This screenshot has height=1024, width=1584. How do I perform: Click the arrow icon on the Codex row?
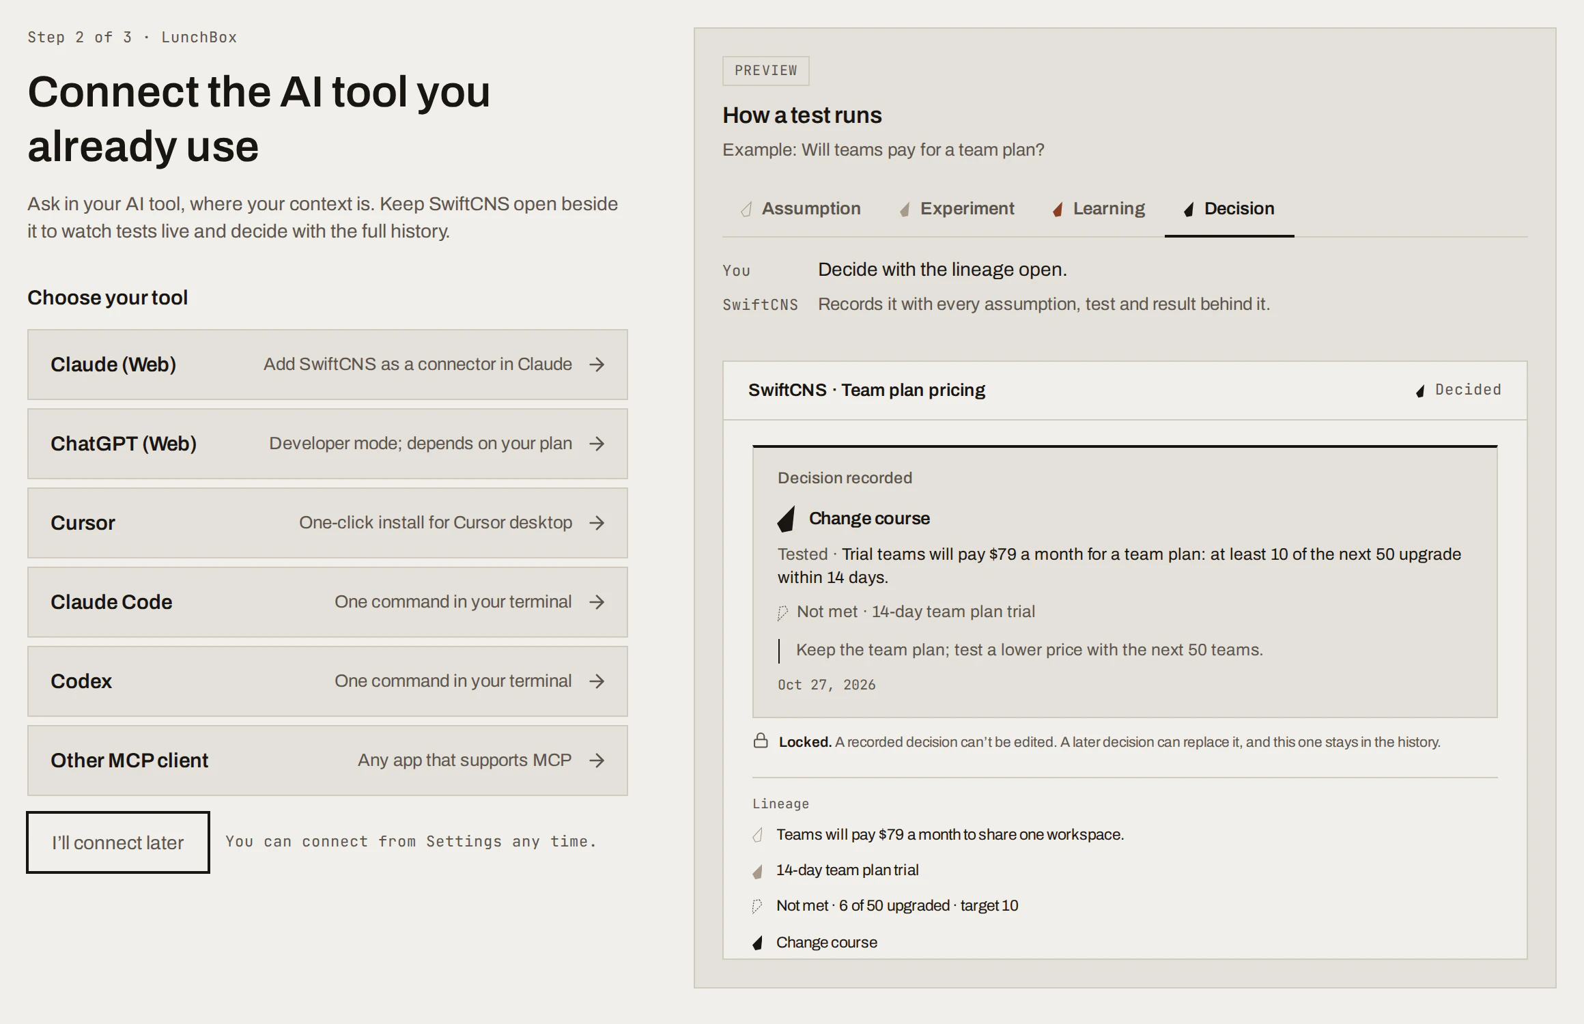point(597,681)
